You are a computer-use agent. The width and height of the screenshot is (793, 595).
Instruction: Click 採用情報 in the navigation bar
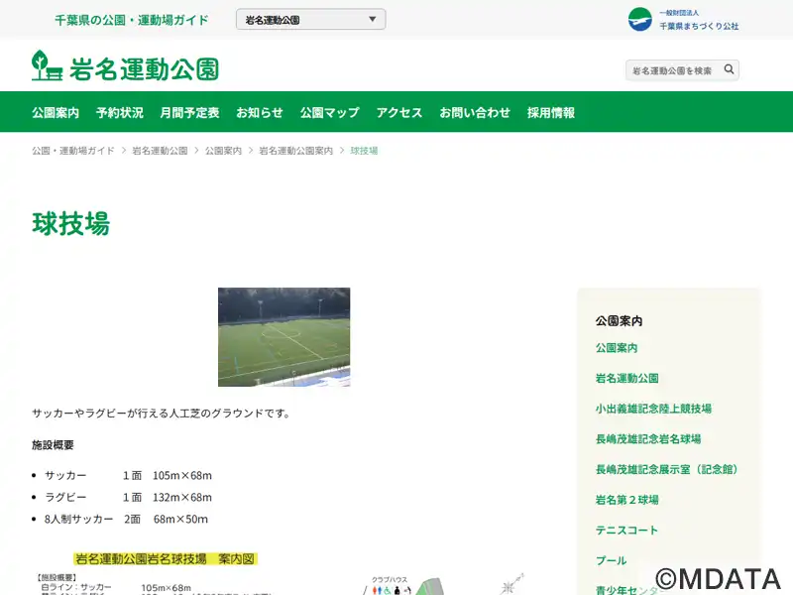point(551,112)
